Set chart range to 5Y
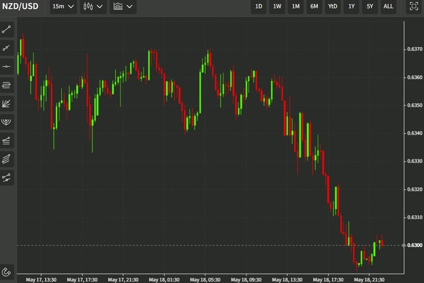 click(x=370, y=6)
